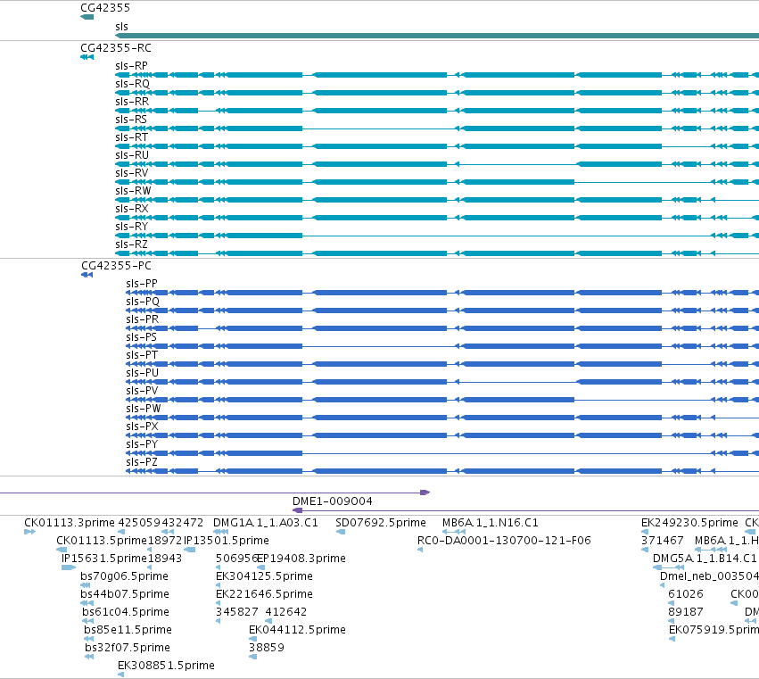Screen dimensions: 759x679
Task: Select the sls gene label
Action: tap(121, 27)
